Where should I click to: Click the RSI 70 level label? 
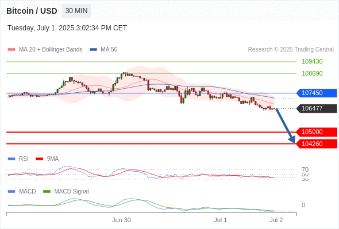point(305,169)
